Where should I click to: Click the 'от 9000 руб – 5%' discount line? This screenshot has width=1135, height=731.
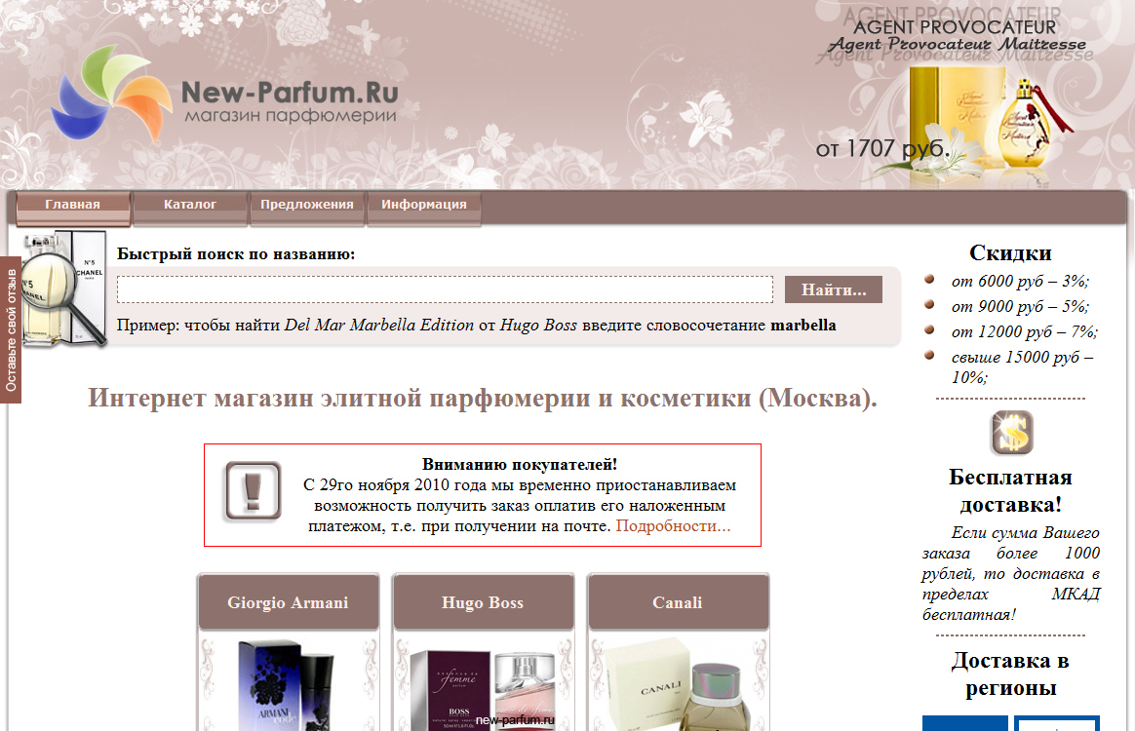(1019, 306)
